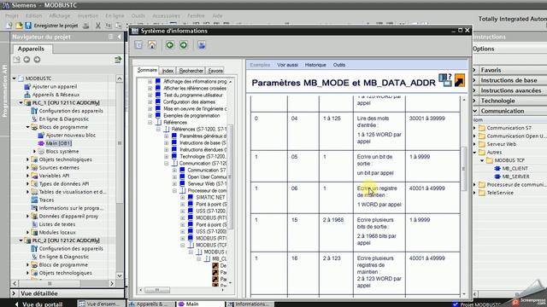The width and height of the screenshot is (547, 307).
Task: Switch to Sommaire tab
Action: 147,70
